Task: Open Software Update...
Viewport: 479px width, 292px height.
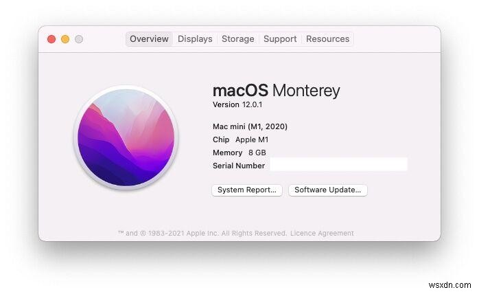Action: pyautogui.click(x=327, y=190)
